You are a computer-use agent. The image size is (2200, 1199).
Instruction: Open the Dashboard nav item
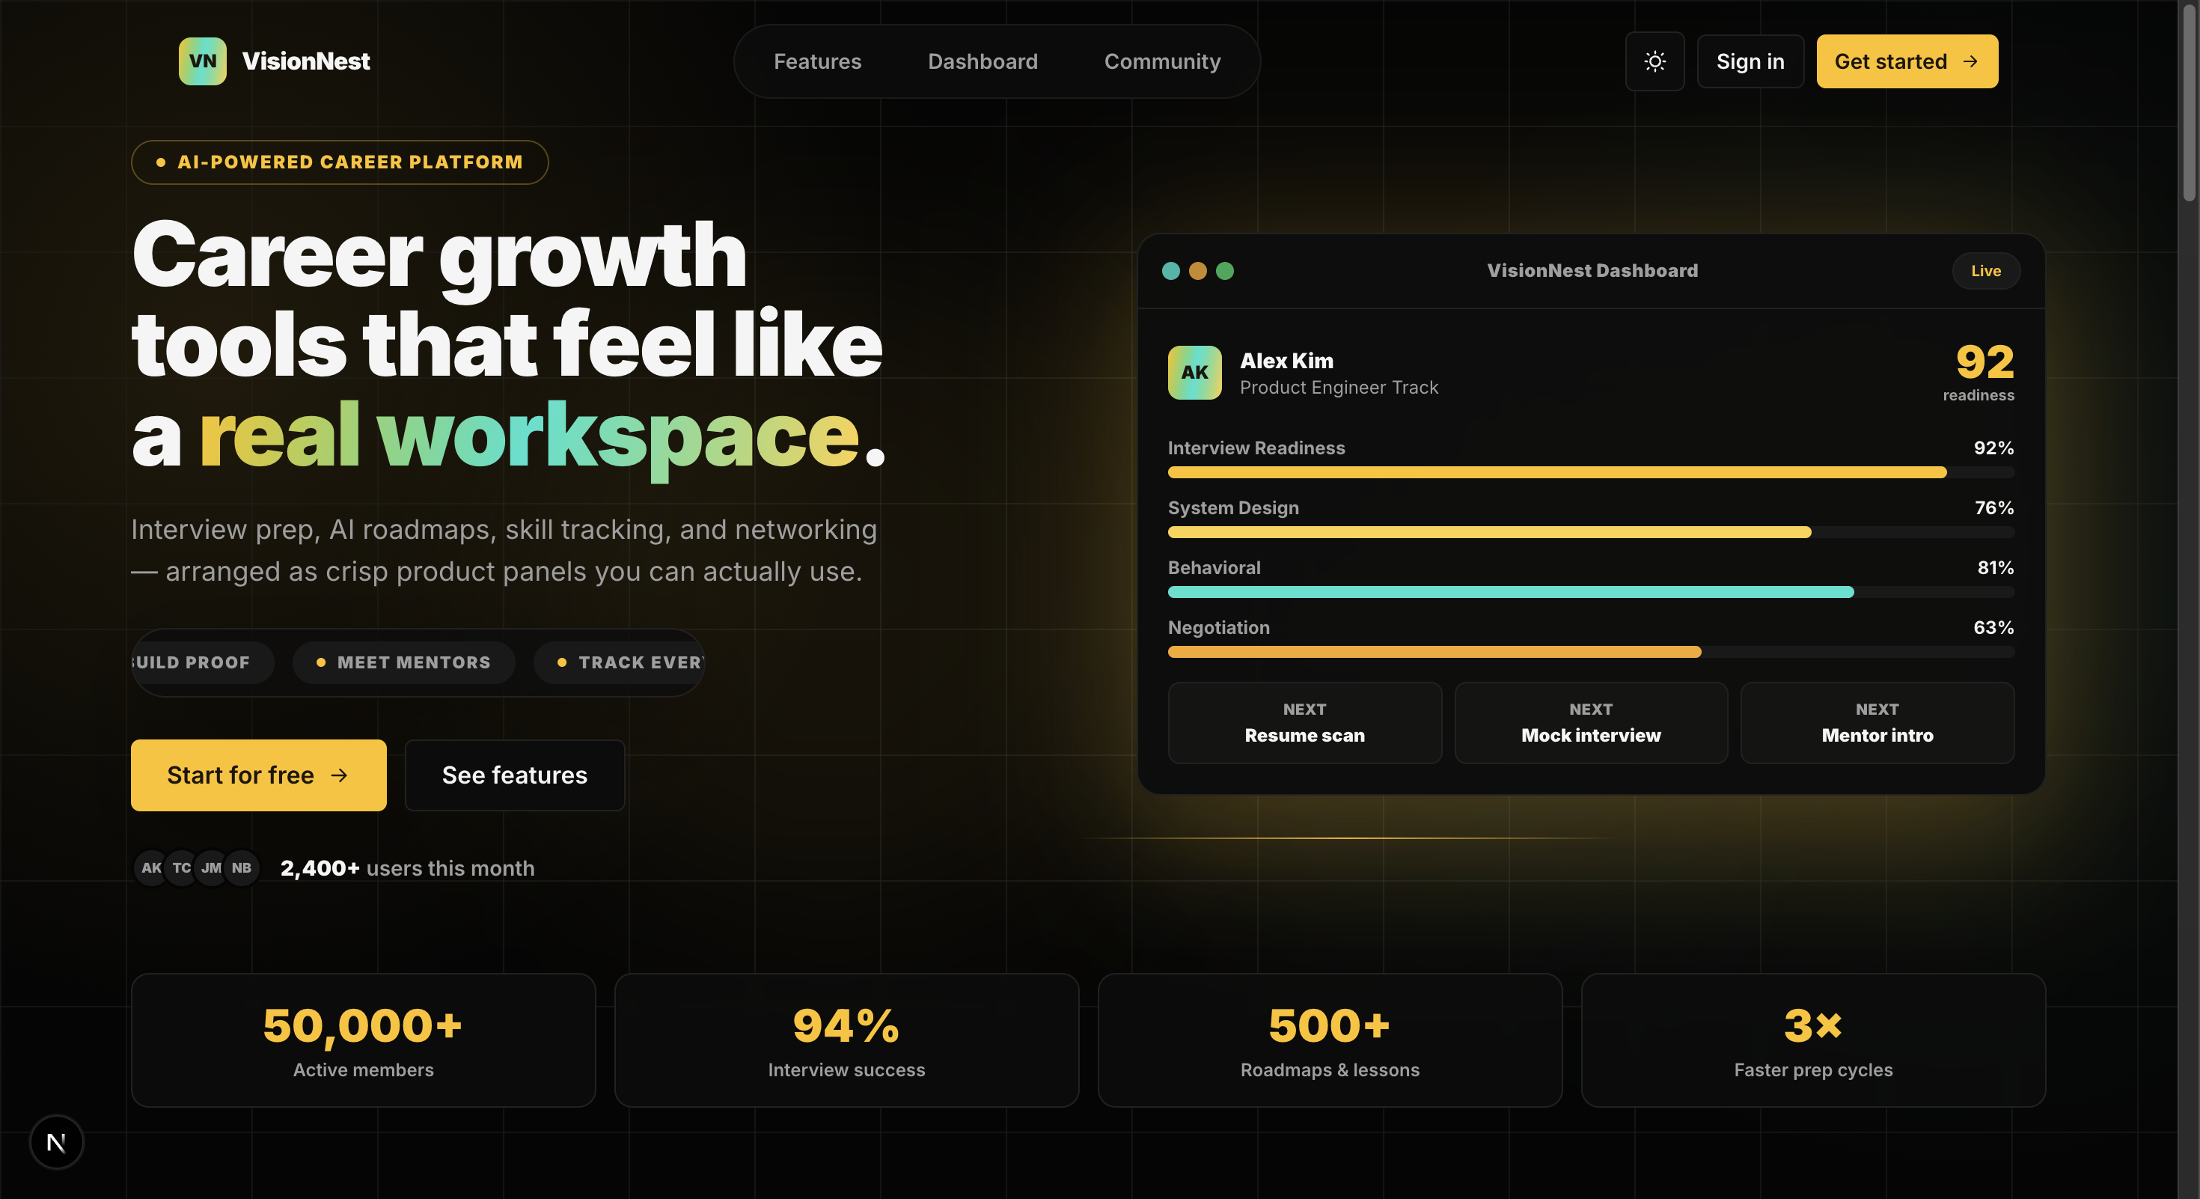(982, 61)
